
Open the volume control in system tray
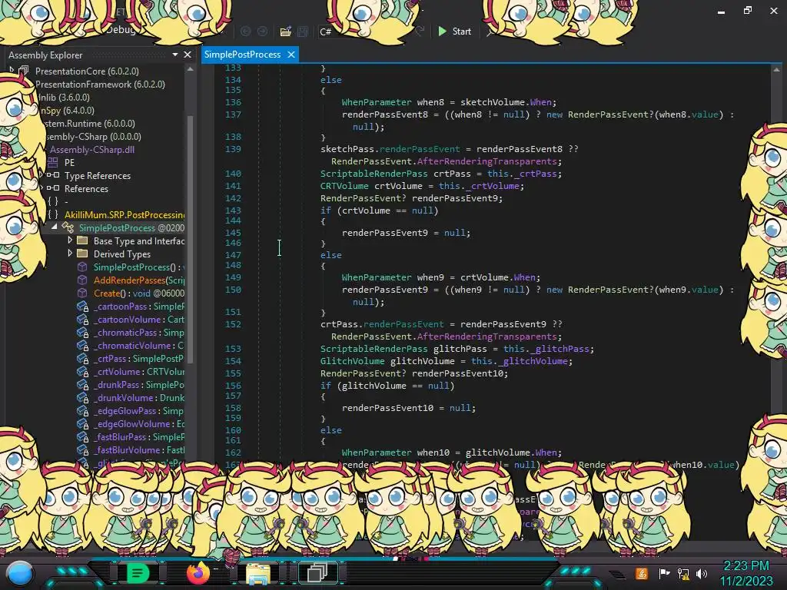click(702, 573)
